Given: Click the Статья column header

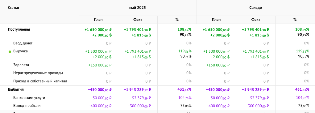Looking at the screenshot, I should tap(14, 8).
